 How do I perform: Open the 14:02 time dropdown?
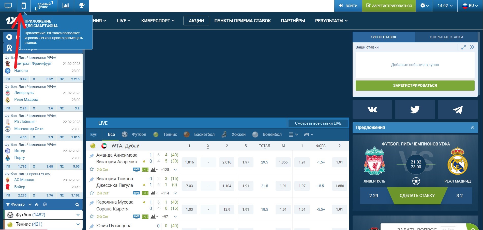(445, 6)
